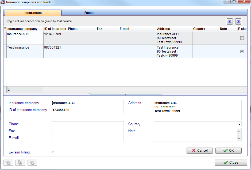Click the ID cell '987654321'

point(55,51)
